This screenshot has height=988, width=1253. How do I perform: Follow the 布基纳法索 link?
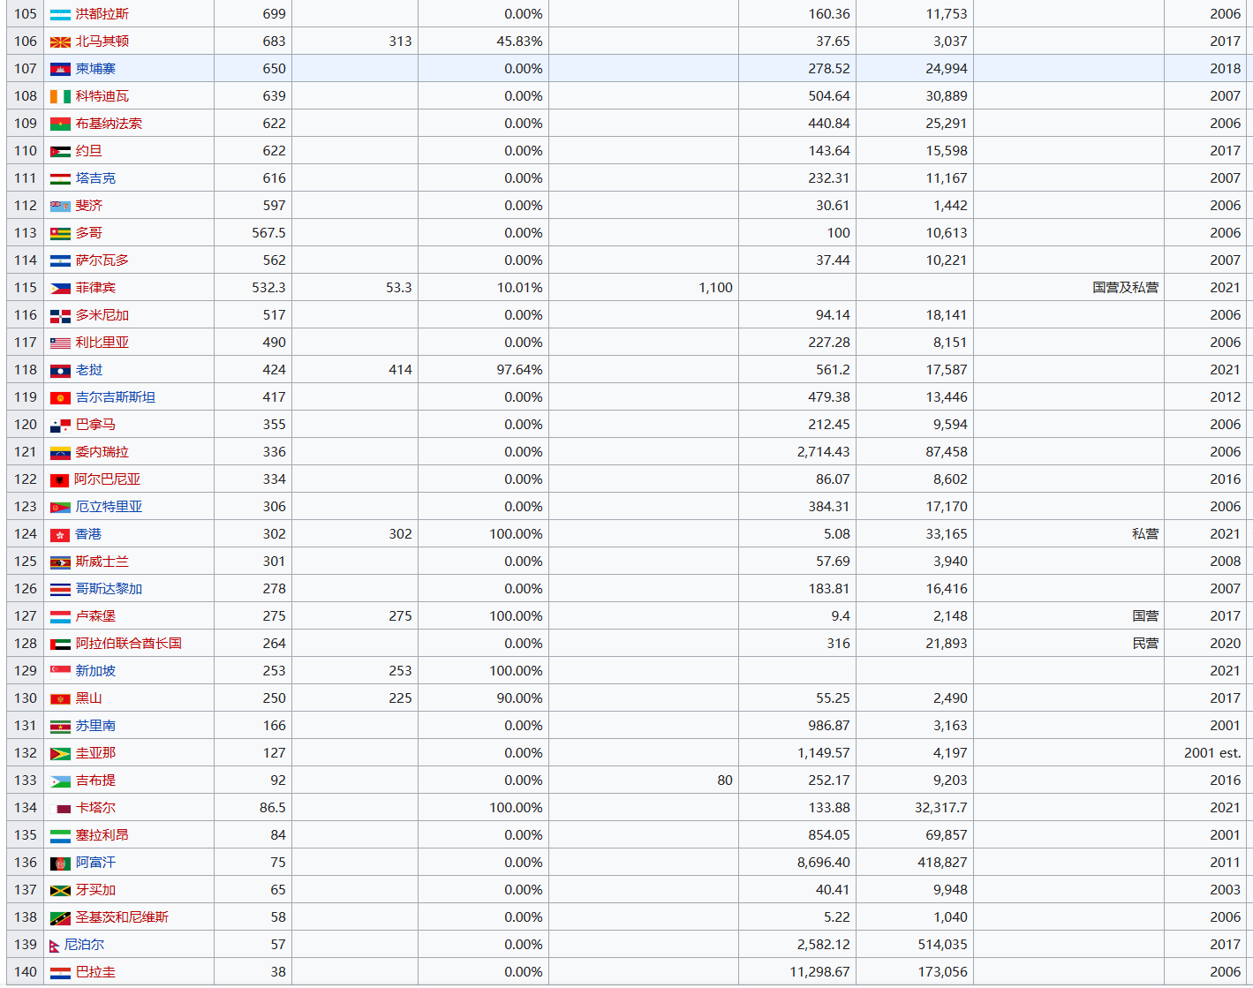point(109,124)
